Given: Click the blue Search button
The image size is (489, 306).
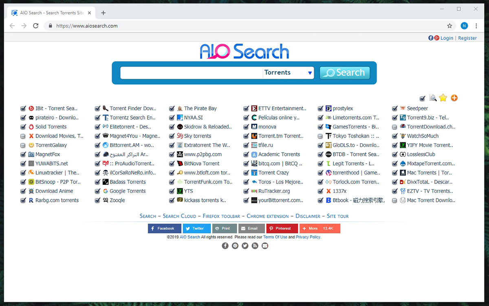Looking at the screenshot, I should [345, 73].
